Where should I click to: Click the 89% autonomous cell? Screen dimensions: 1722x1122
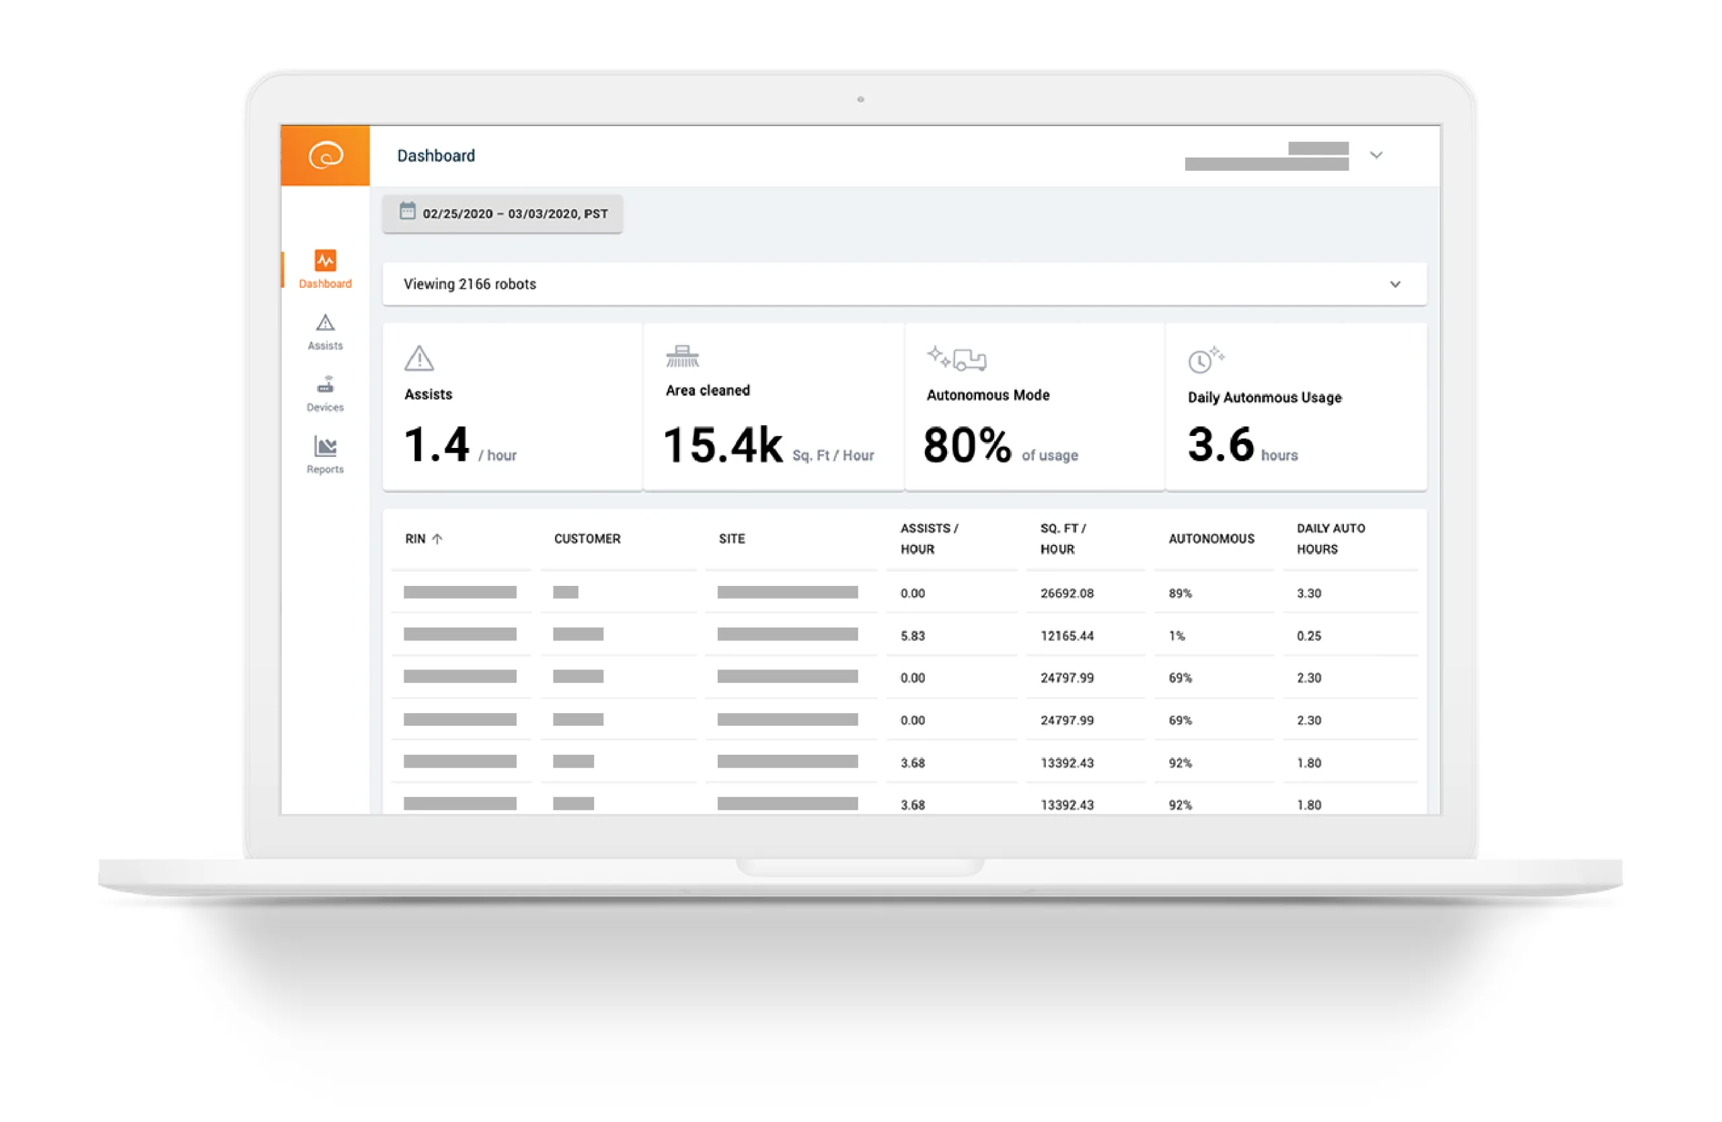[1180, 593]
